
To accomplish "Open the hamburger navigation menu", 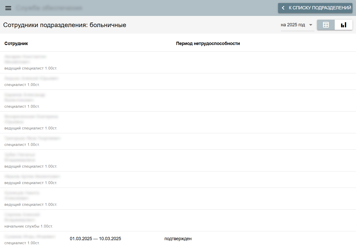I will coord(8,8).
